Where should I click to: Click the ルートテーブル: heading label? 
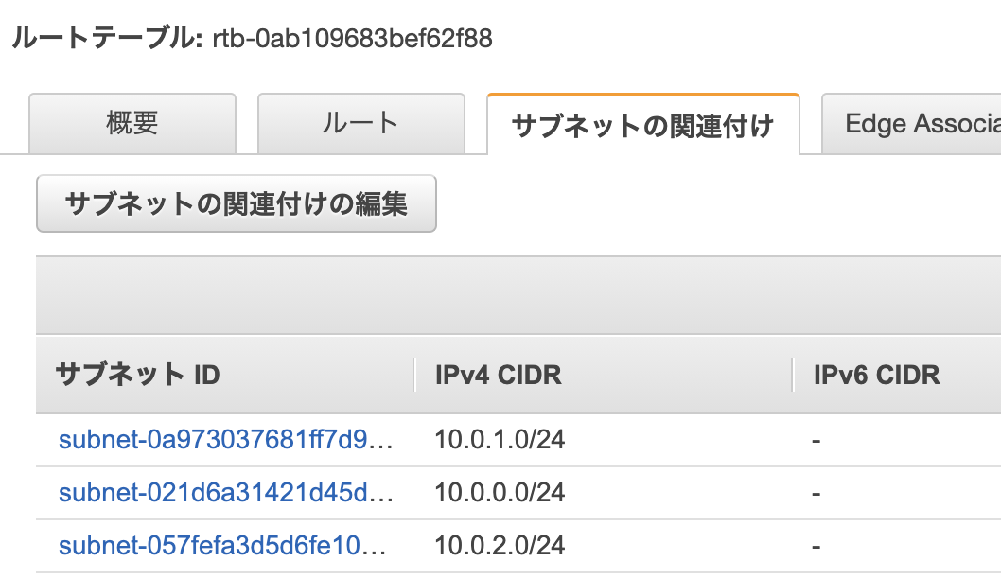pos(107,38)
